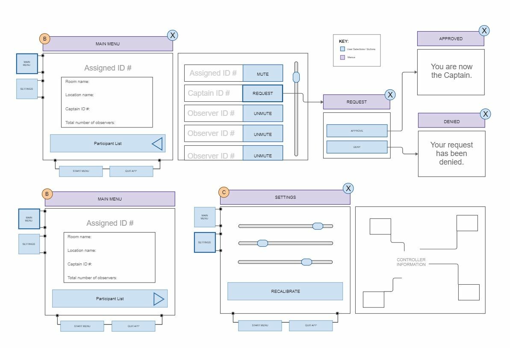Select the MAIN MENU icon beside bottom panel
Image resolution: width=510 pixels, height=348 pixels.
[29, 219]
